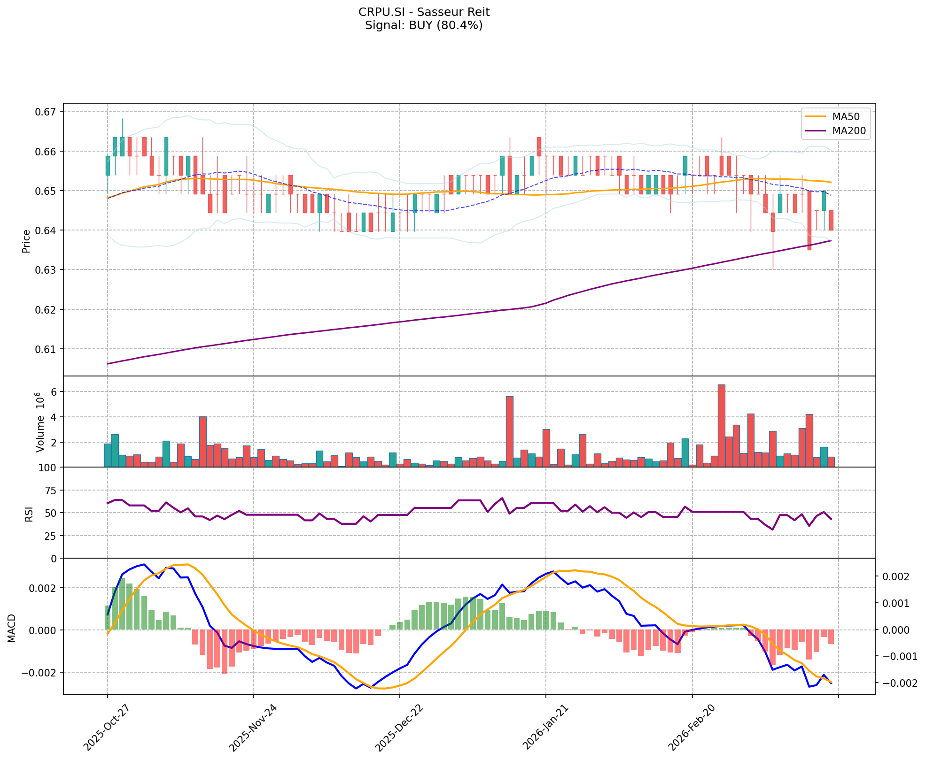Screen dimensions: 925x760
Task: Click the 0.61 price tick label
Action: [x=46, y=349]
